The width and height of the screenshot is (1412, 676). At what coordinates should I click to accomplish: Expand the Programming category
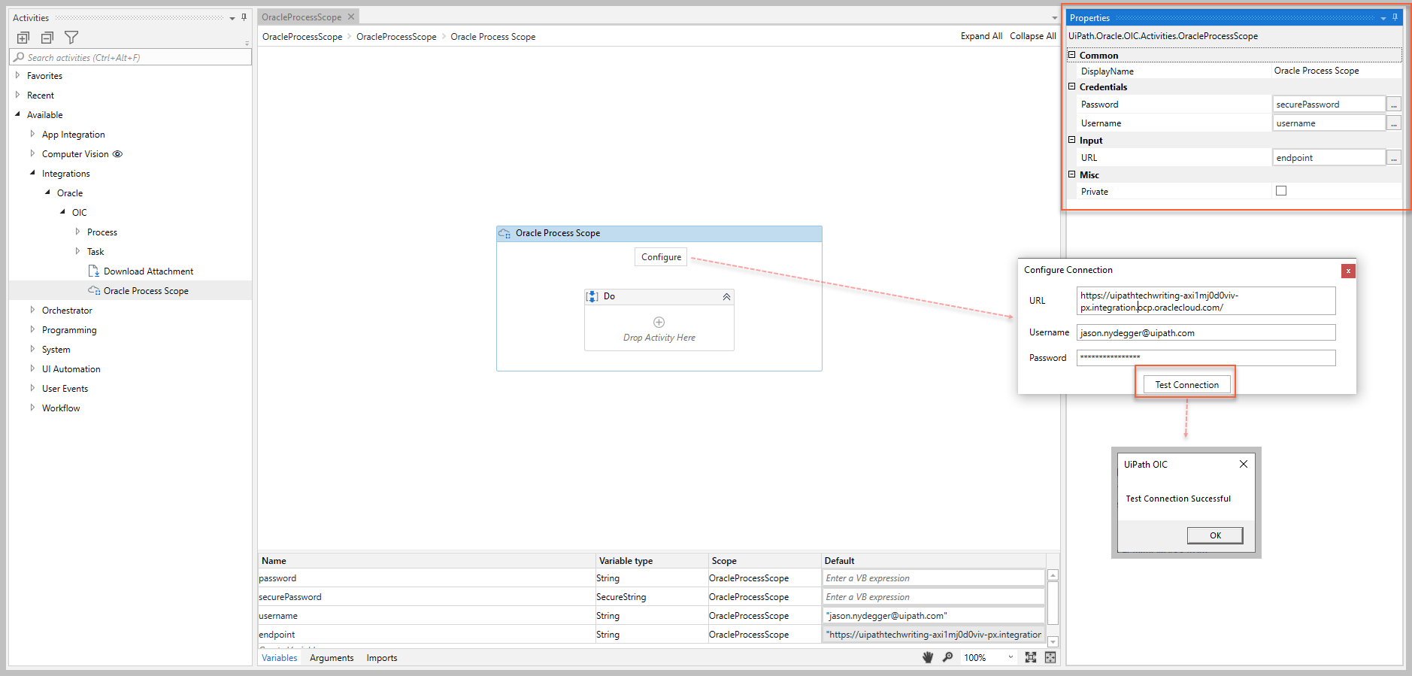coord(32,329)
